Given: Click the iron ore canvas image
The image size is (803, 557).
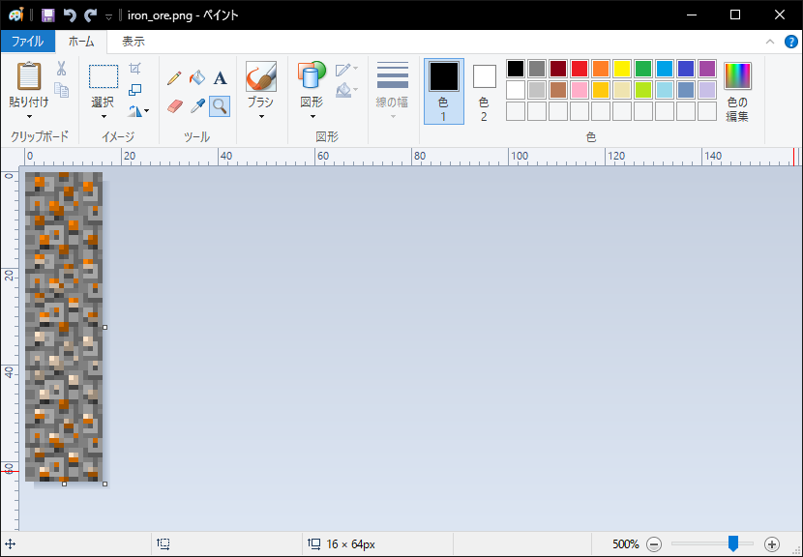Looking at the screenshot, I should [64, 327].
